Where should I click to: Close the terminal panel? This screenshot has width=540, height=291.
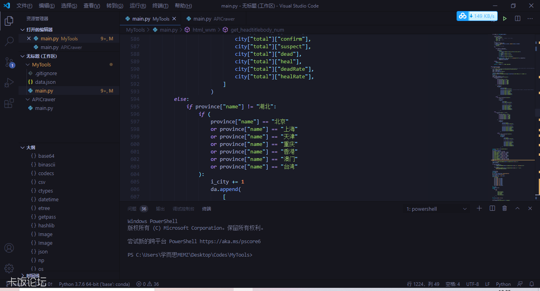[x=530, y=208]
